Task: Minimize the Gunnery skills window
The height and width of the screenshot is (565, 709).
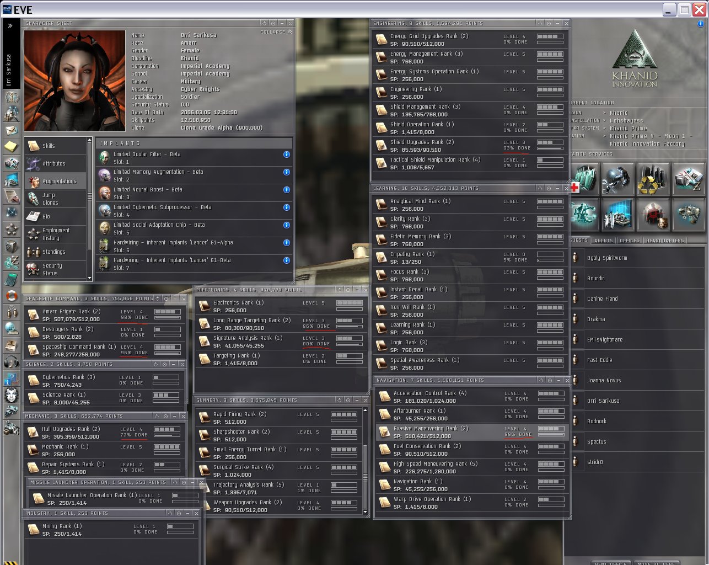Action: tap(357, 400)
